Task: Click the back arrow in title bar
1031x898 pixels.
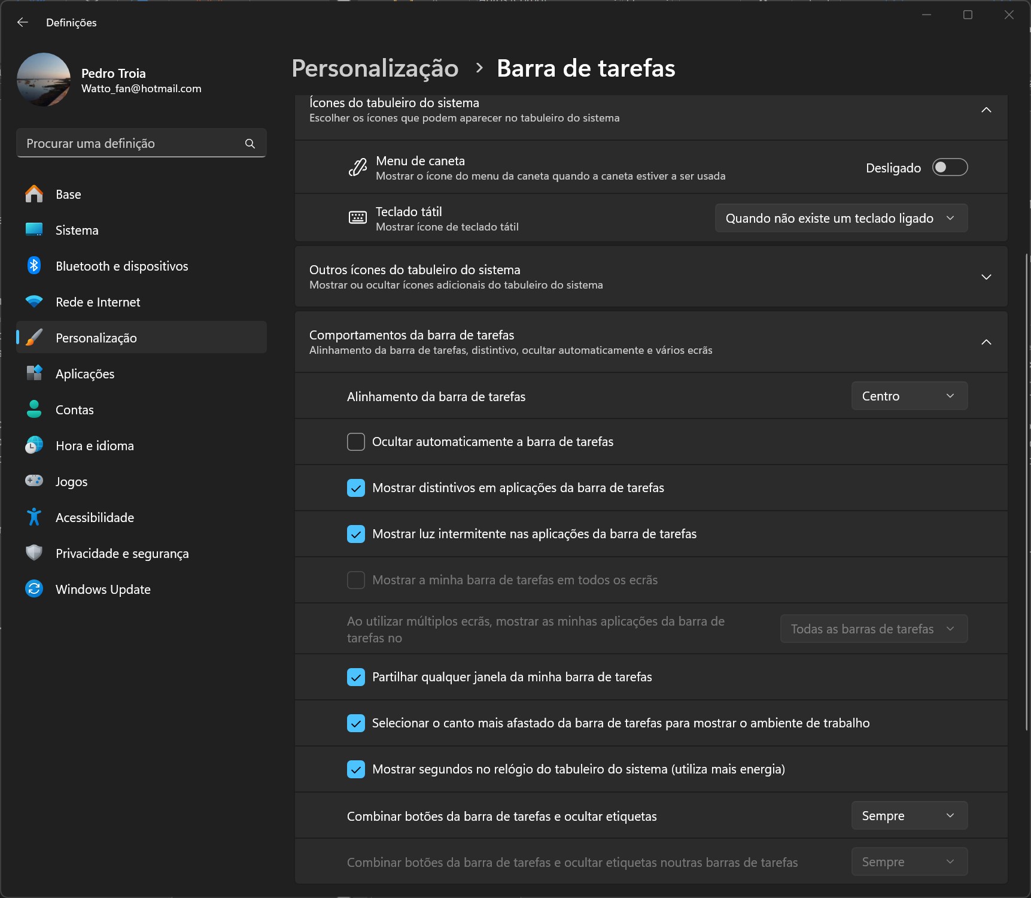Action: click(23, 22)
